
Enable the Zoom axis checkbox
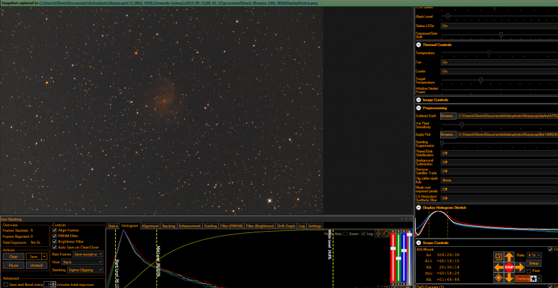tap(345, 234)
